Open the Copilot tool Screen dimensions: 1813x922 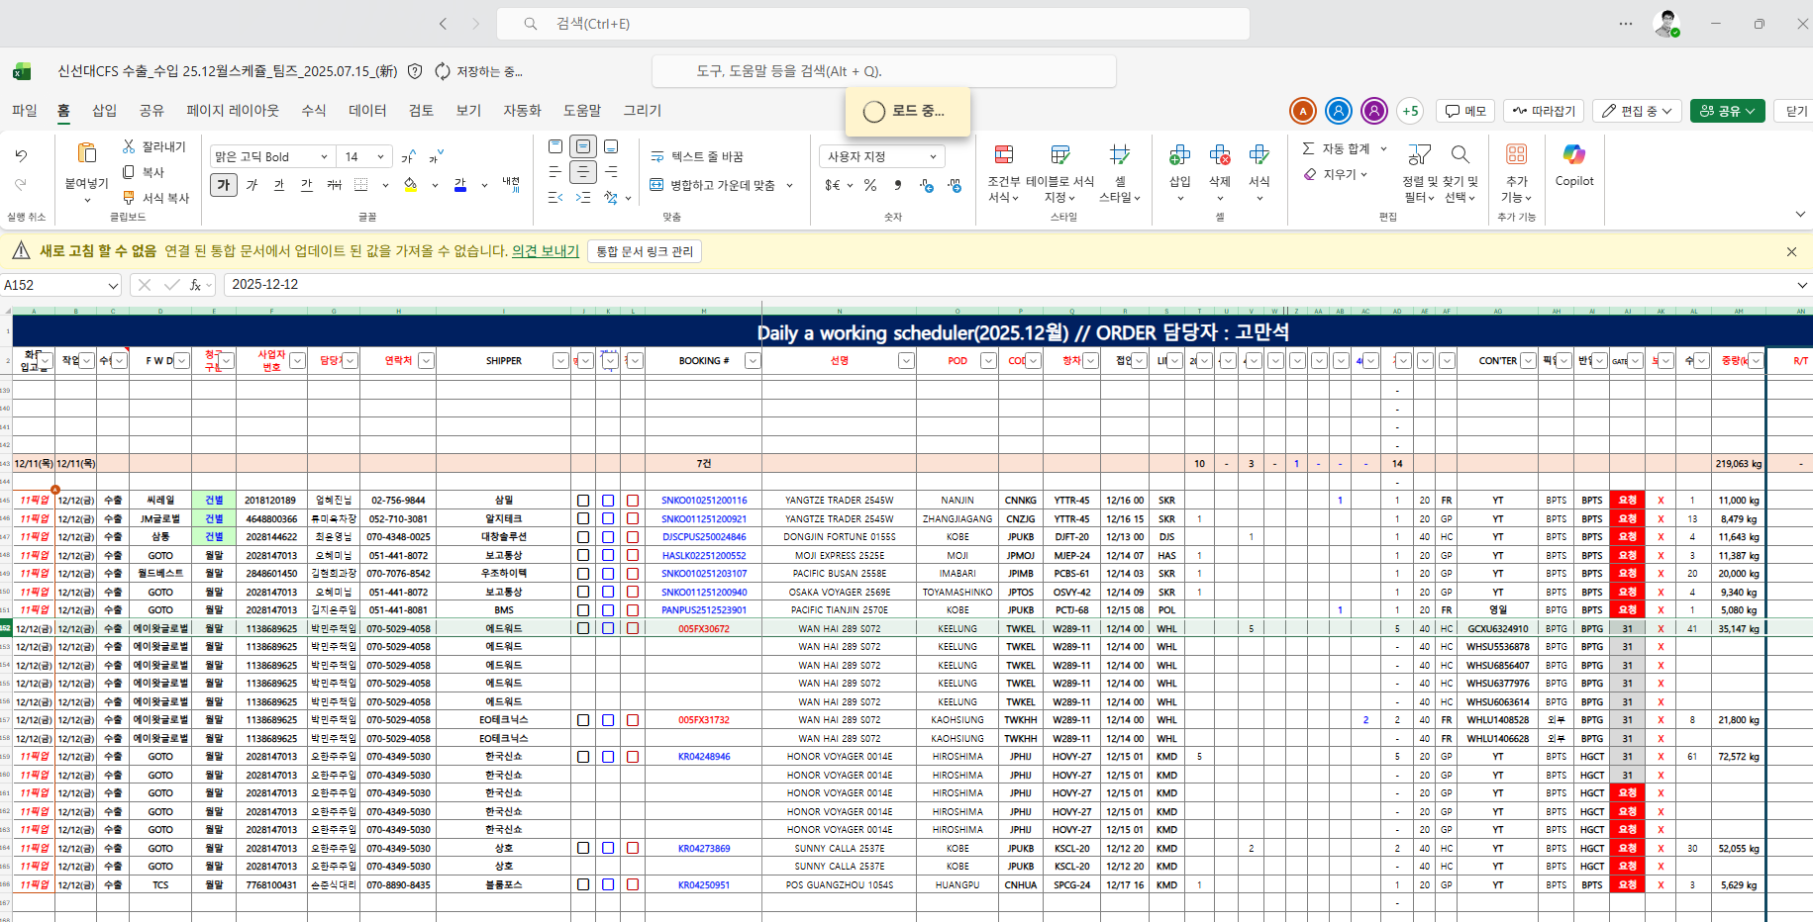pyautogui.click(x=1573, y=164)
